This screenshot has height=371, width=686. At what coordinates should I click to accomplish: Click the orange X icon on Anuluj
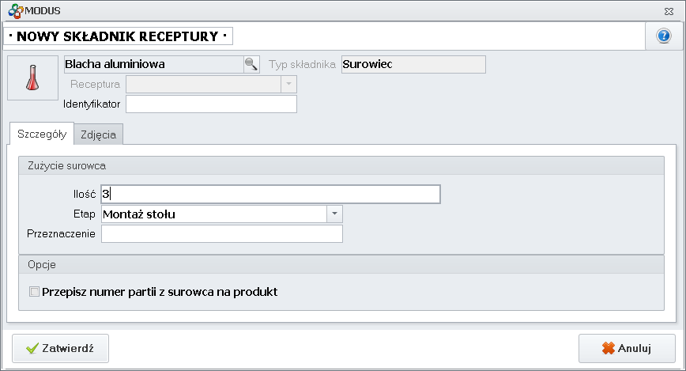click(x=608, y=348)
